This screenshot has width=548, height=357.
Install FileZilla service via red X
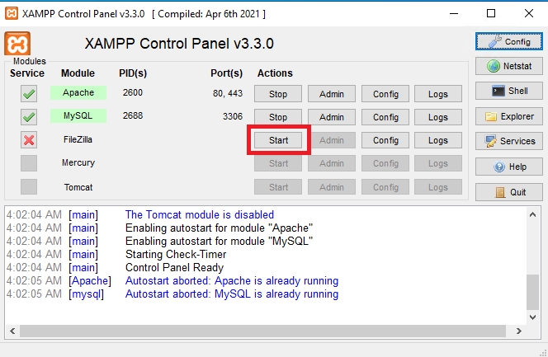pos(29,140)
